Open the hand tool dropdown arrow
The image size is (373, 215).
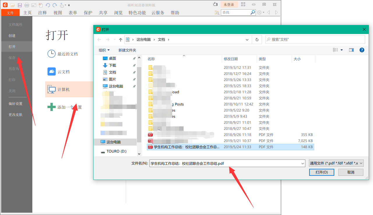coord(65,5)
